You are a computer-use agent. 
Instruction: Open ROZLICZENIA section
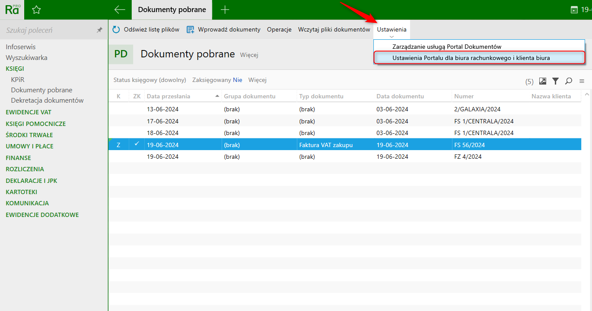(x=25, y=169)
